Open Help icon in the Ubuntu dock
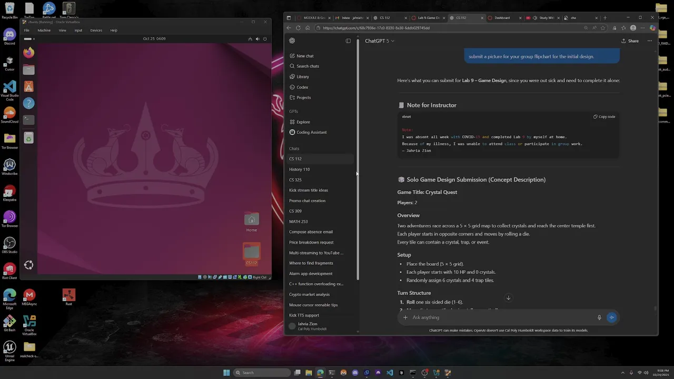 pos(29,103)
